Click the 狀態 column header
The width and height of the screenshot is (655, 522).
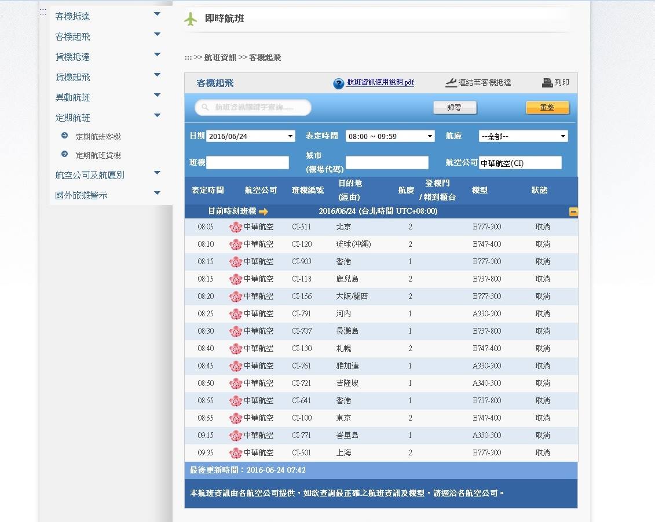pos(539,190)
